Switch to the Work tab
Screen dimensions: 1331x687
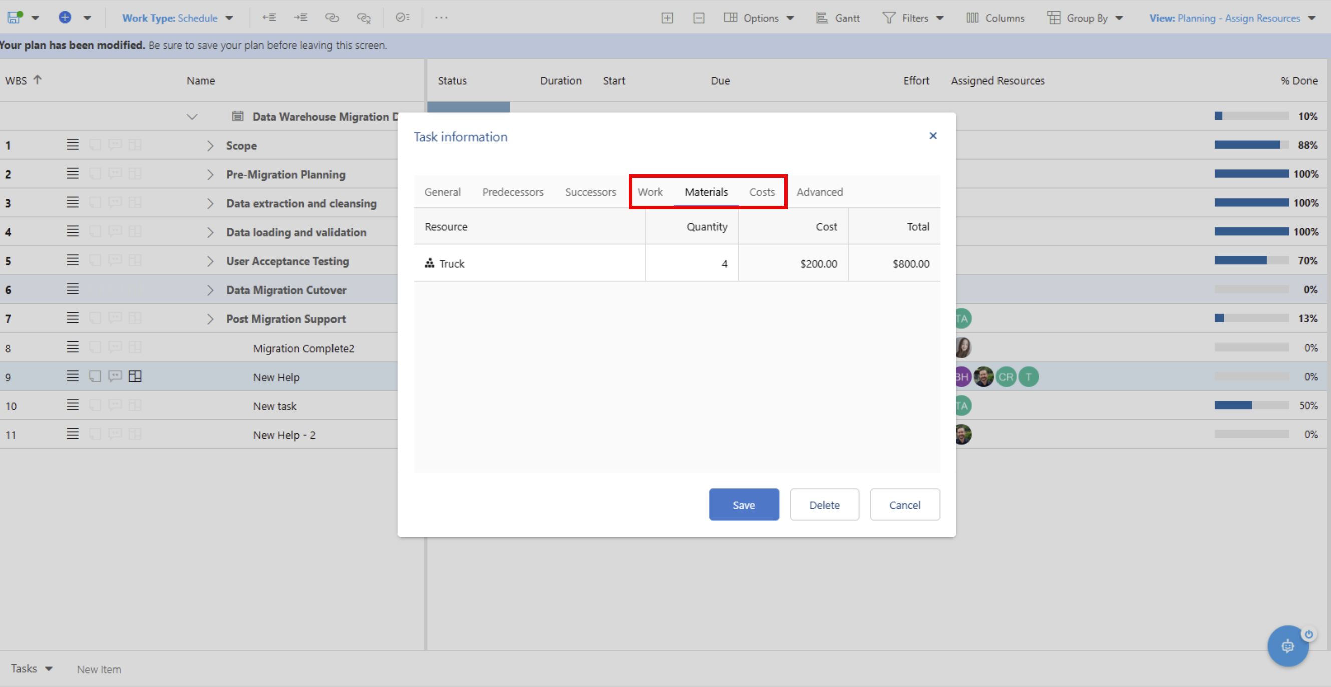[650, 192]
